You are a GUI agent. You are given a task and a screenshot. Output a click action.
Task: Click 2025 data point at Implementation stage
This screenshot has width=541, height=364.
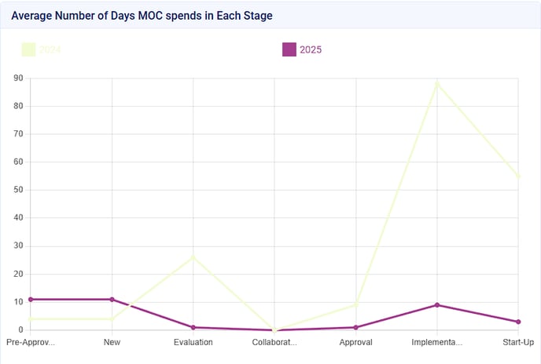pyautogui.click(x=437, y=305)
